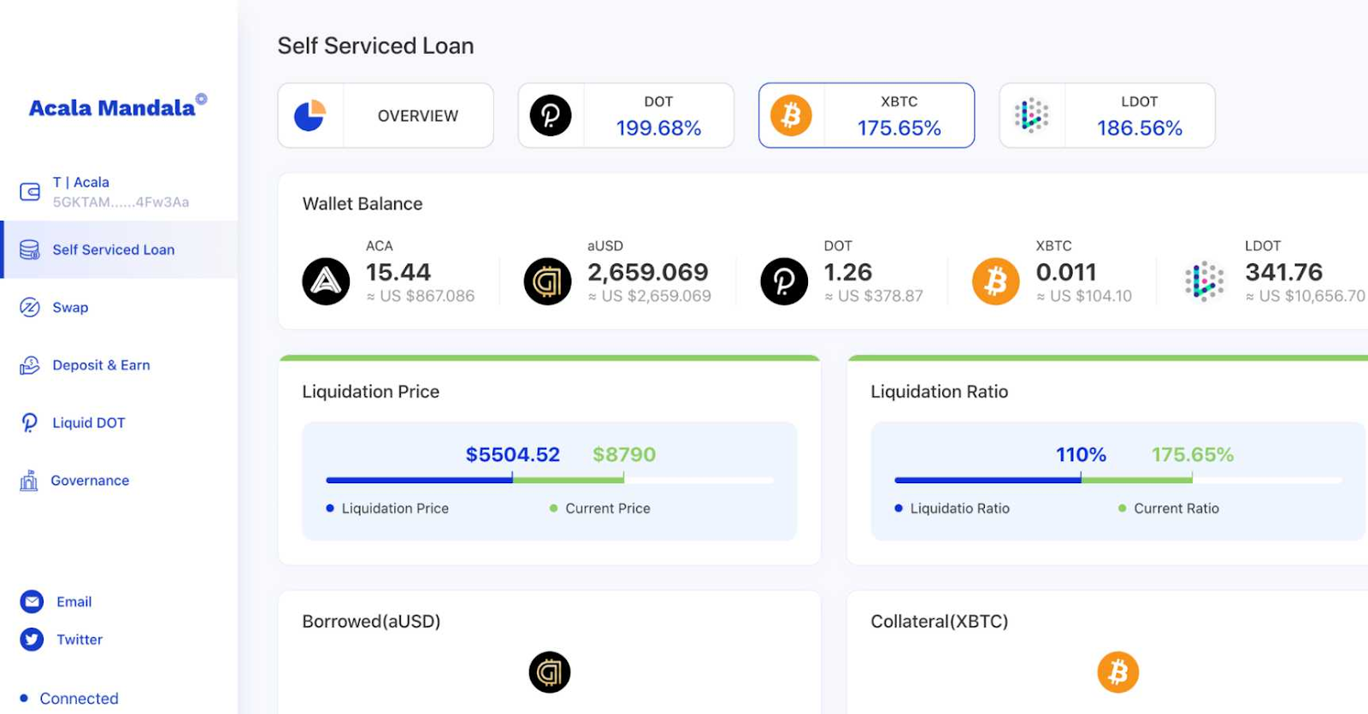The image size is (1368, 714).
Task: Click the 110% liquidation ratio value
Action: [x=1081, y=455]
